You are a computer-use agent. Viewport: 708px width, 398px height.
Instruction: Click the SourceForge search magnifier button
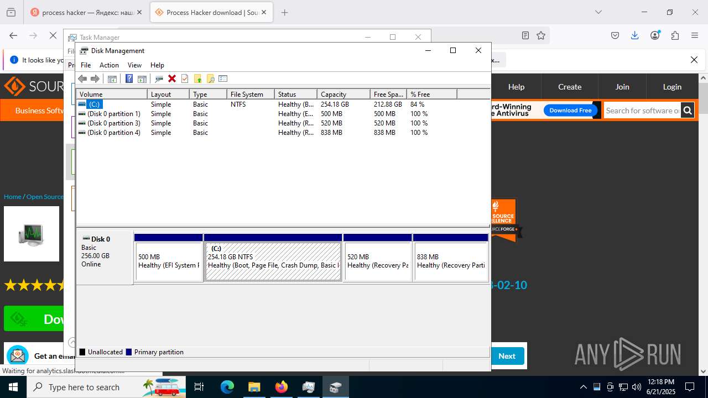pyautogui.click(x=688, y=111)
